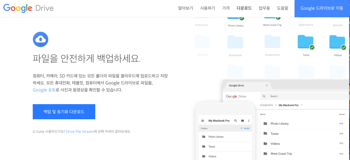Click the Folders header on phone
350x160 pixels.
[x=204, y=128]
